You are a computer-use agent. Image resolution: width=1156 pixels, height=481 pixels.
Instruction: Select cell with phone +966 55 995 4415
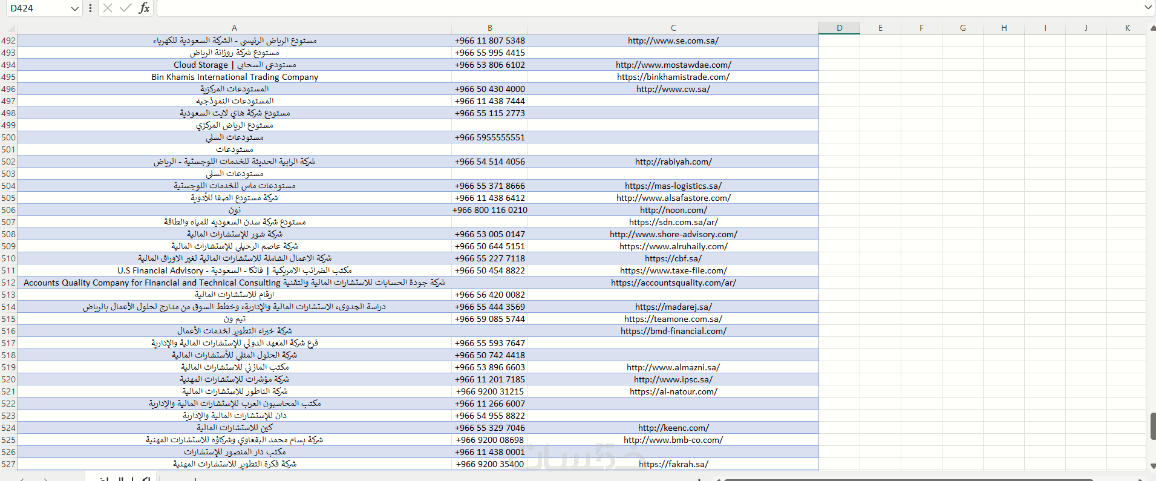click(x=490, y=53)
